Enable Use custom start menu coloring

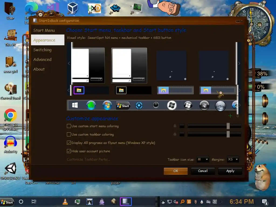pyautogui.click(x=69, y=126)
